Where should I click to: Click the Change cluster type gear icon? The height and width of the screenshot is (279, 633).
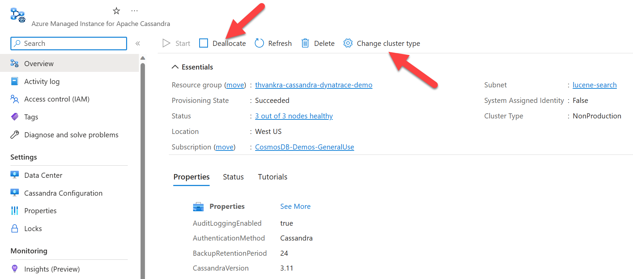coord(348,43)
